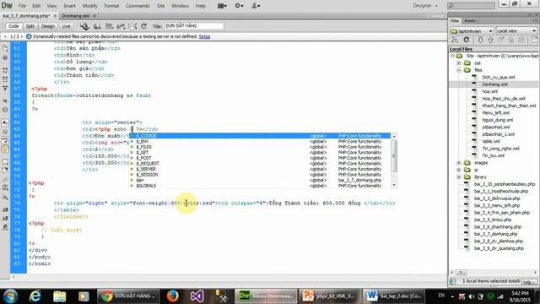
Task: Open the Site menu
Action: pyautogui.click(x=160, y=6)
